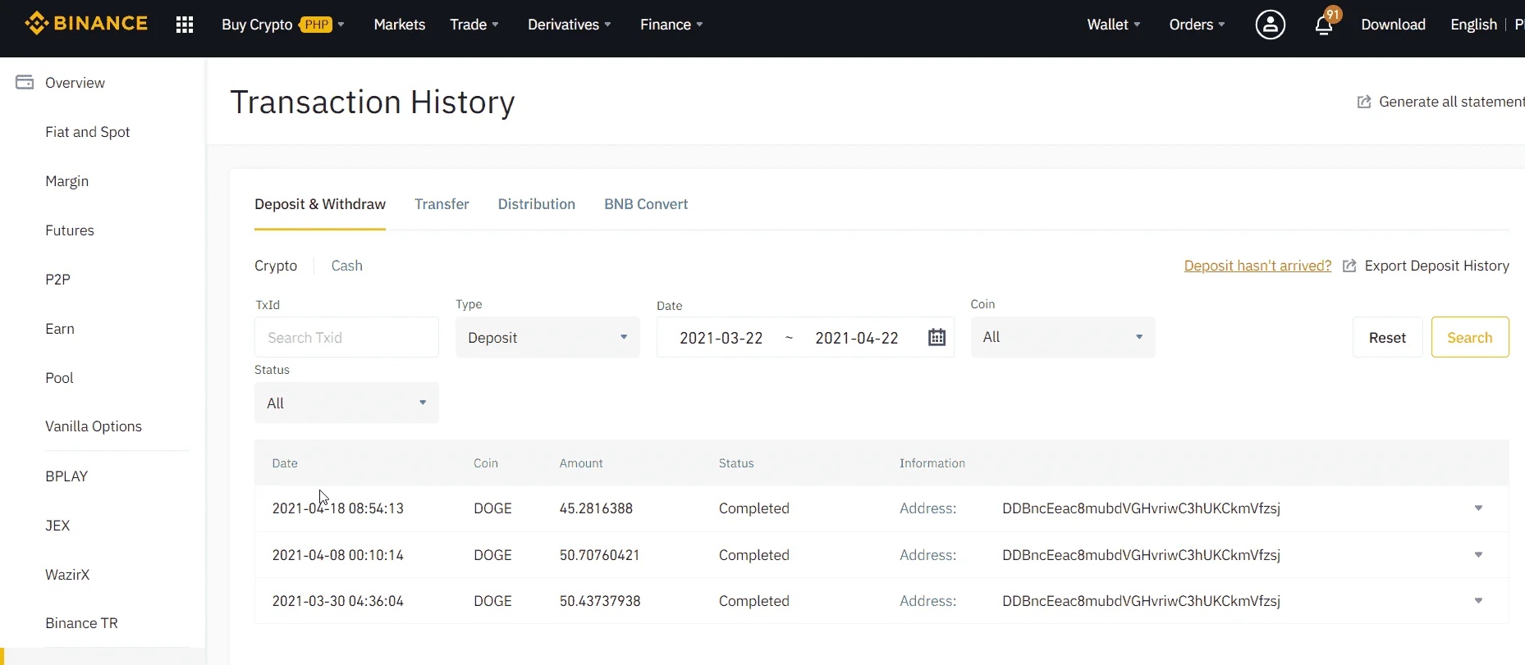
Task: Expand the 2021-04-08 DOGE deposit row
Action: click(x=1478, y=555)
